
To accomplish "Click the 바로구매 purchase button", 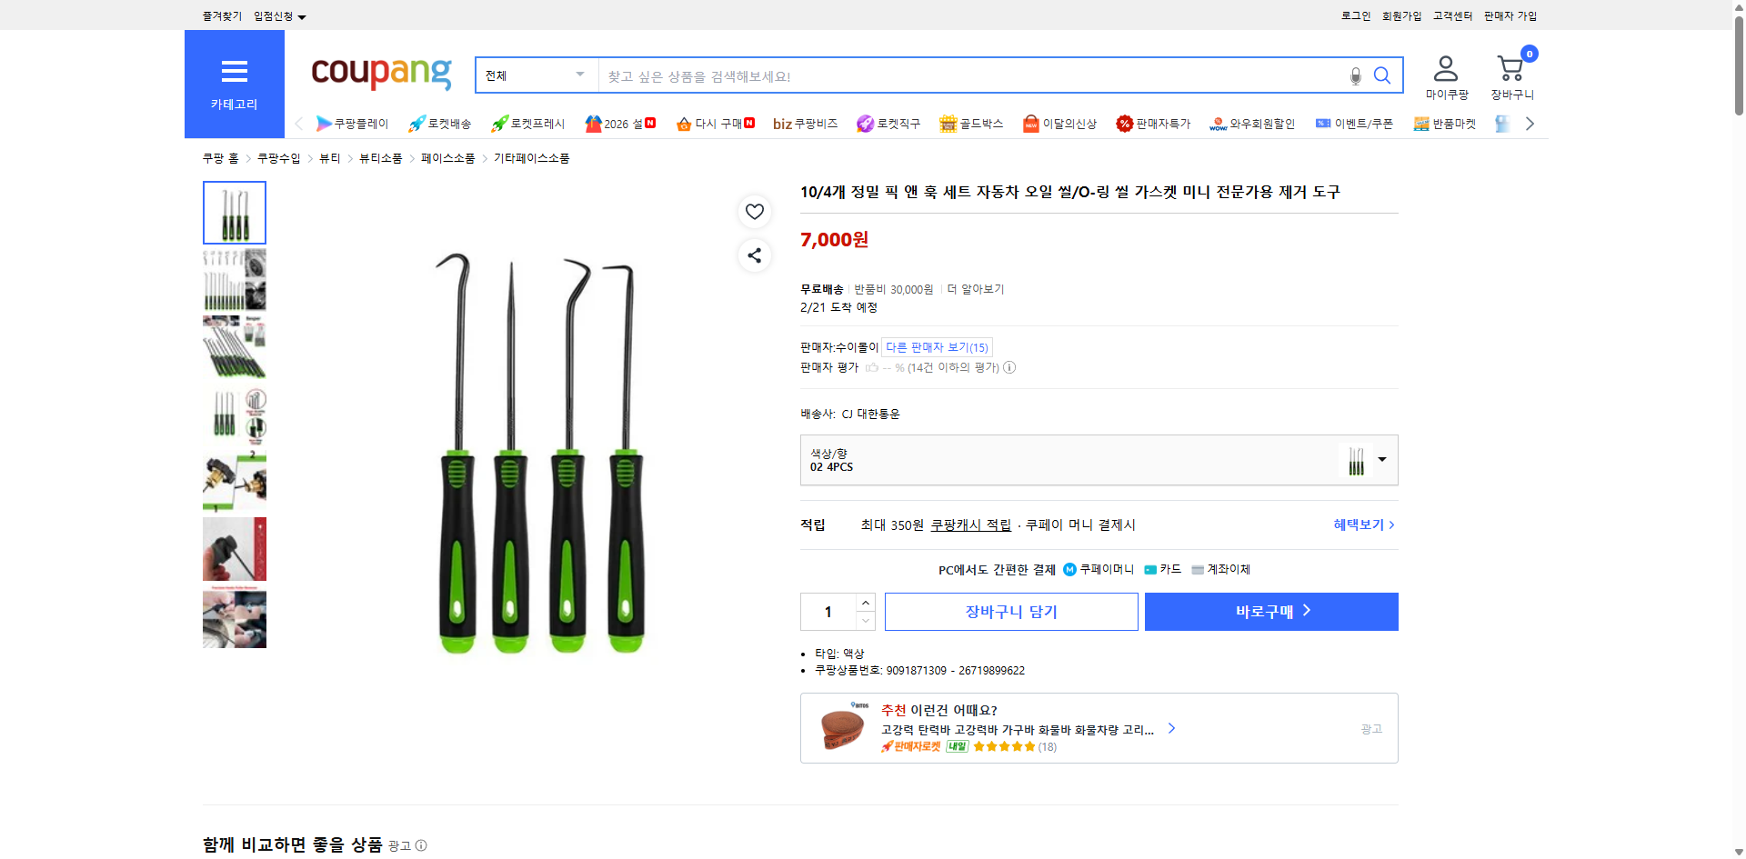I will tap(1270, 611).
